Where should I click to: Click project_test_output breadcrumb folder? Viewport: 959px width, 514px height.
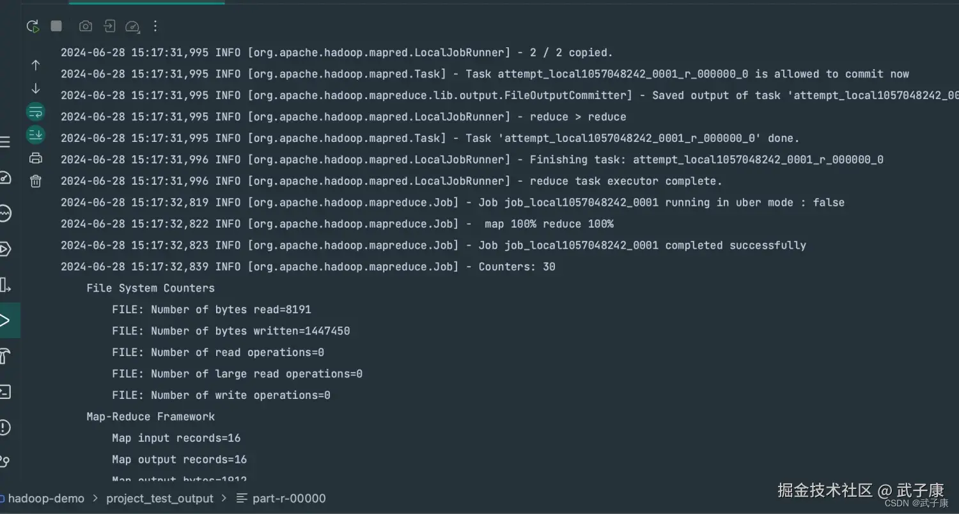coord(160,499)
